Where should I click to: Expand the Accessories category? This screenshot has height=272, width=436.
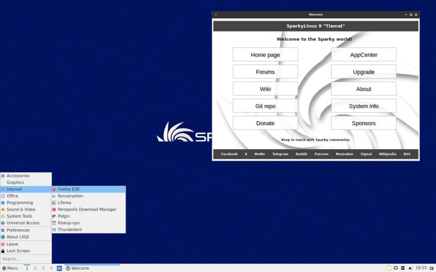[x=26, y=176]
